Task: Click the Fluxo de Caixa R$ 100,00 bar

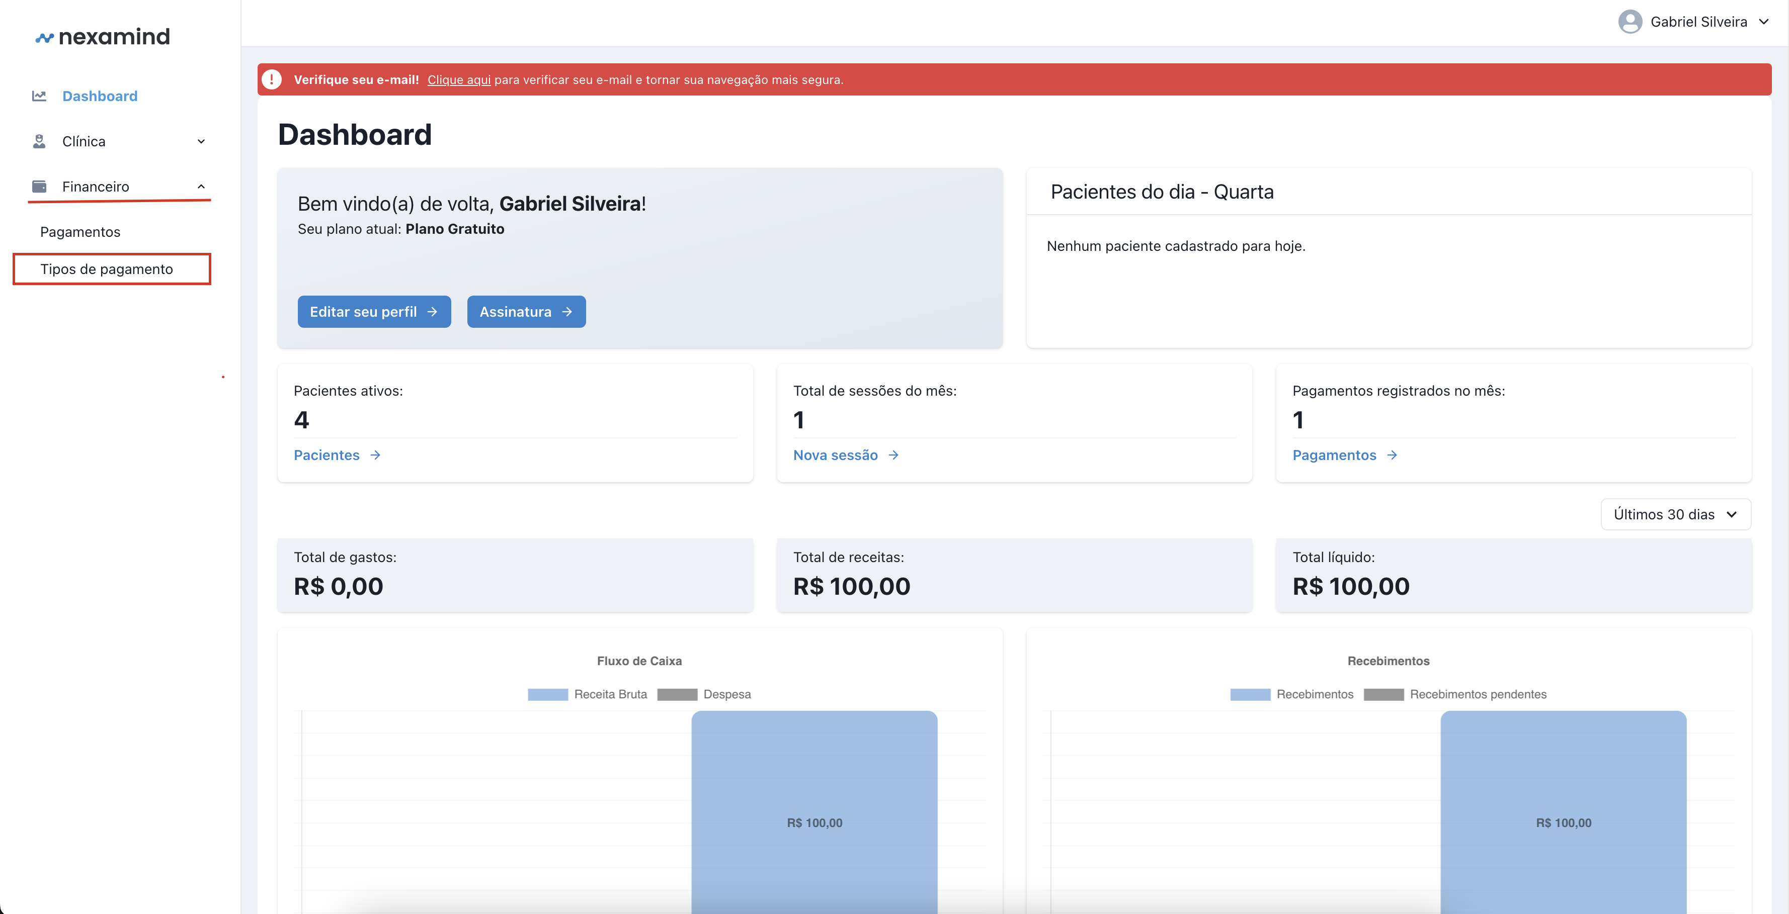Action: pos(815,812)
